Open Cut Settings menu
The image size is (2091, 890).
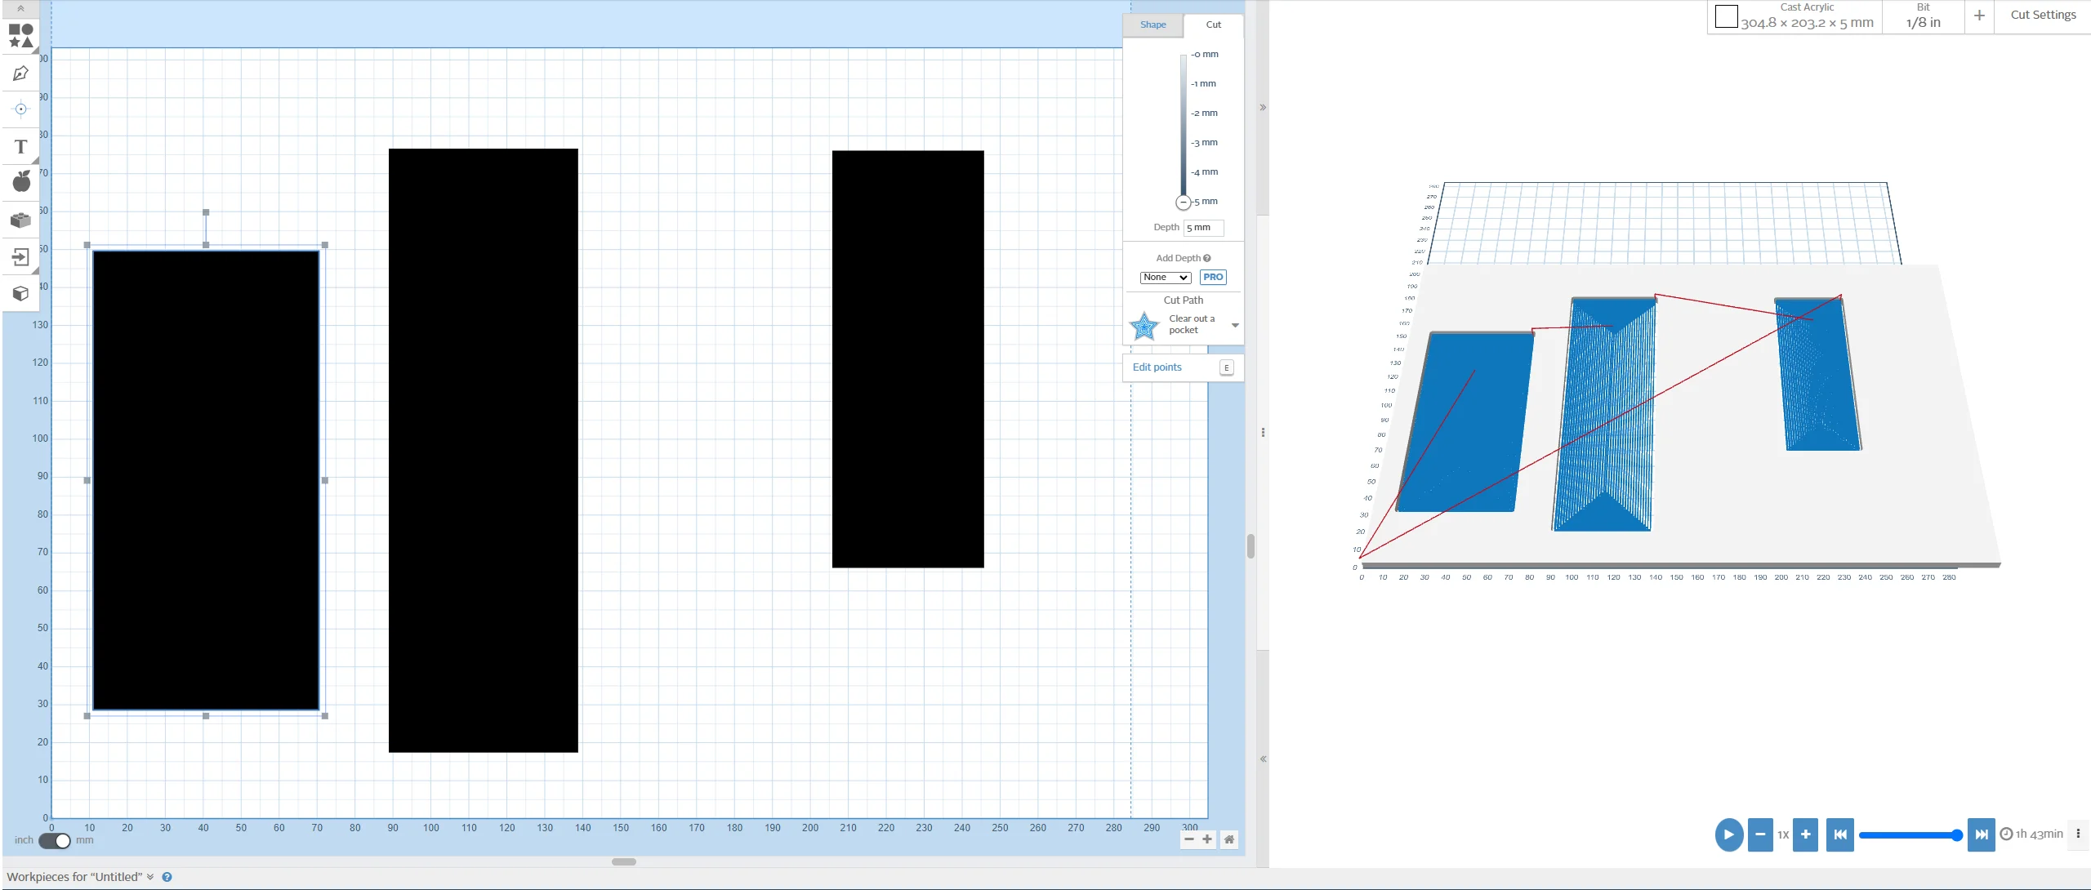[2043, 15]
